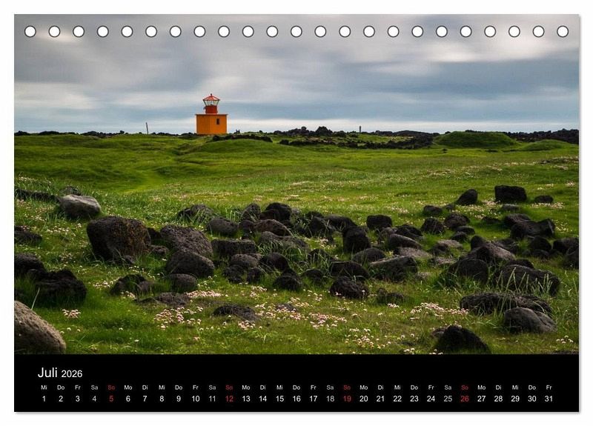Click the orange lighthouse on the horizon
This screenshot has height=426, width=593.
pyautogui.click(x=211, y=117)
